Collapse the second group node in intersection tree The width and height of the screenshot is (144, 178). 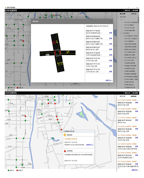(121, 33)
